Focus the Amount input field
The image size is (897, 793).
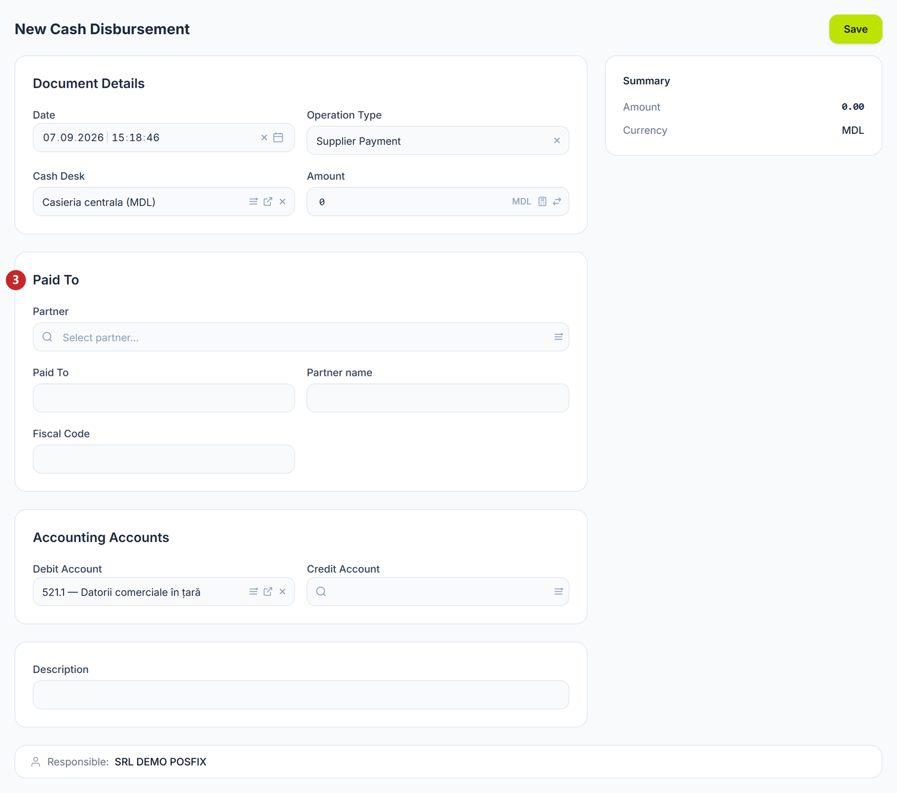(x=438, y=201)
